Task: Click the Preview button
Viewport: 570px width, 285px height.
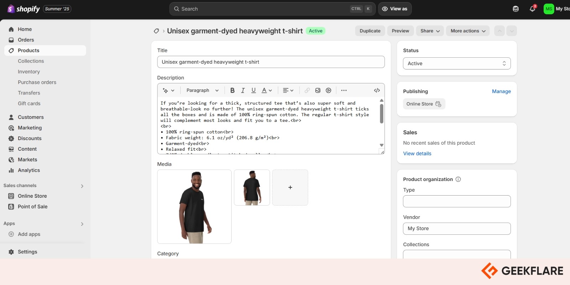Action: pos(400,31)
